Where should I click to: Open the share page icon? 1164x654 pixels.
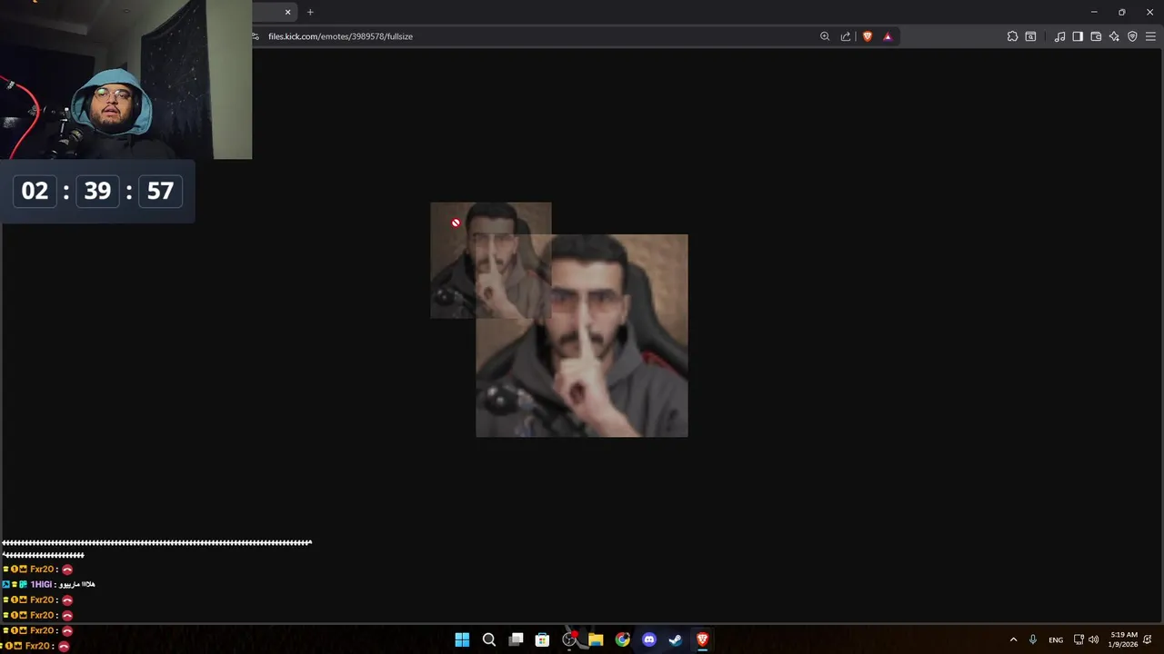(846, 36)
